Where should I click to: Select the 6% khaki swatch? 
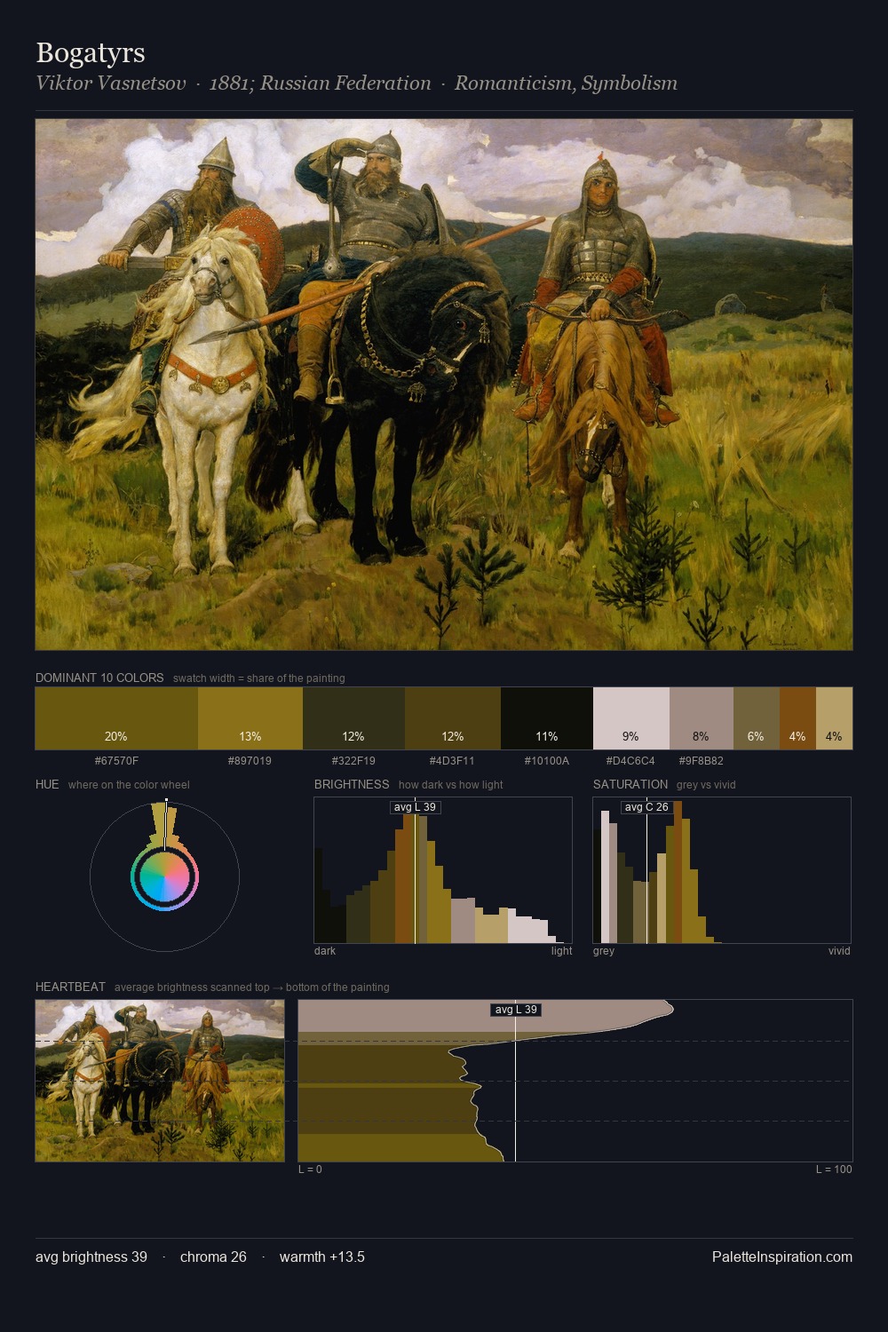point(757,718)
